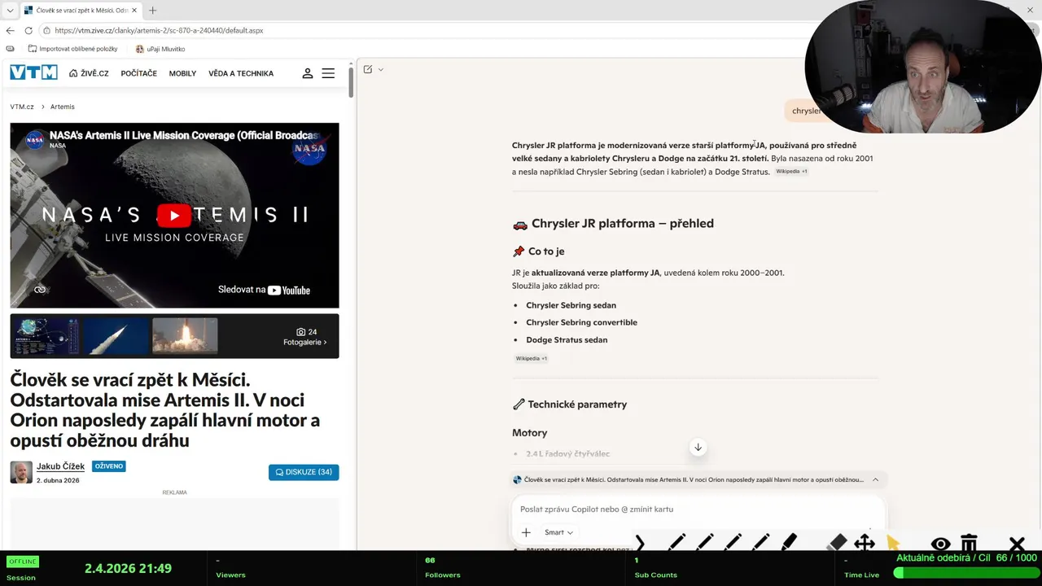Select the eraser tool in the overlay toolbar
The height and width of the screenshot is (586, 1042).
(x=837, y=543)
